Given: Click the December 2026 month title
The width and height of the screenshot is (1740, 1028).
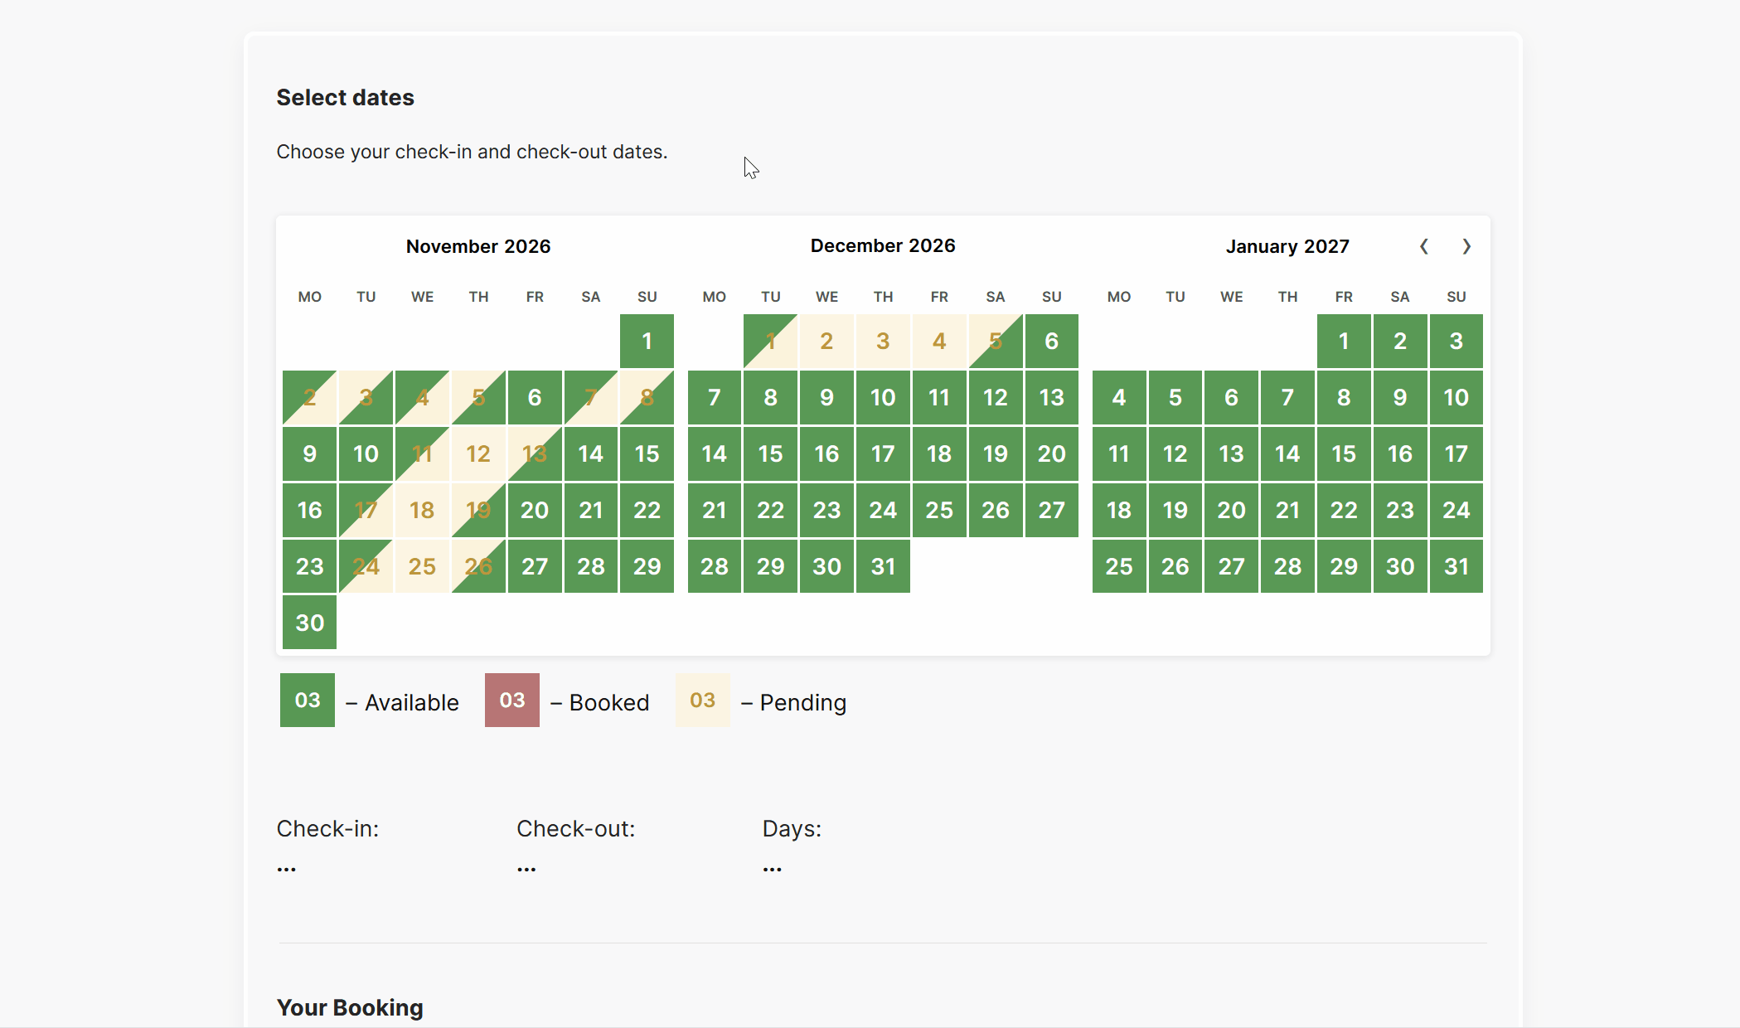Looking at the screenshot, I should [883, 246].
